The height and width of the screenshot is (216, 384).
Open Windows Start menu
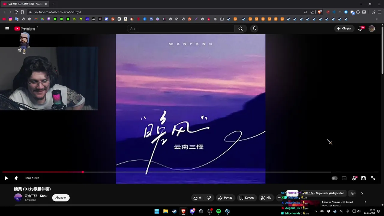157,211
